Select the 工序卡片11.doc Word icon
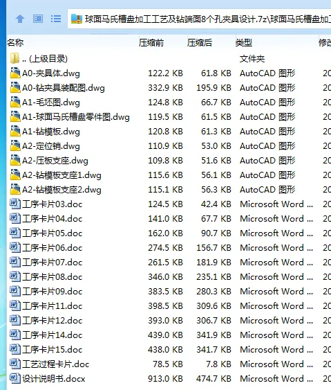 [15, 305]
